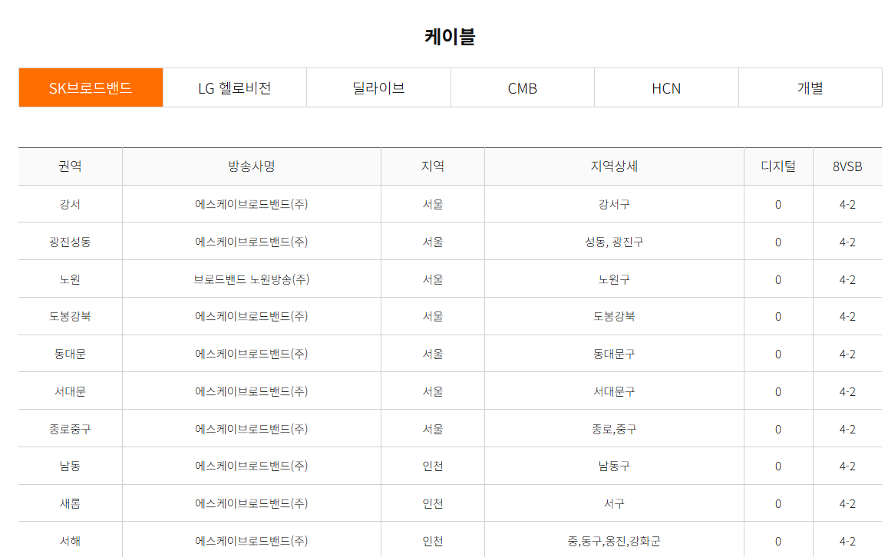The image size is (888, 557).
Task: Click the 지역 column header
Action: click(x=433, y=166)
